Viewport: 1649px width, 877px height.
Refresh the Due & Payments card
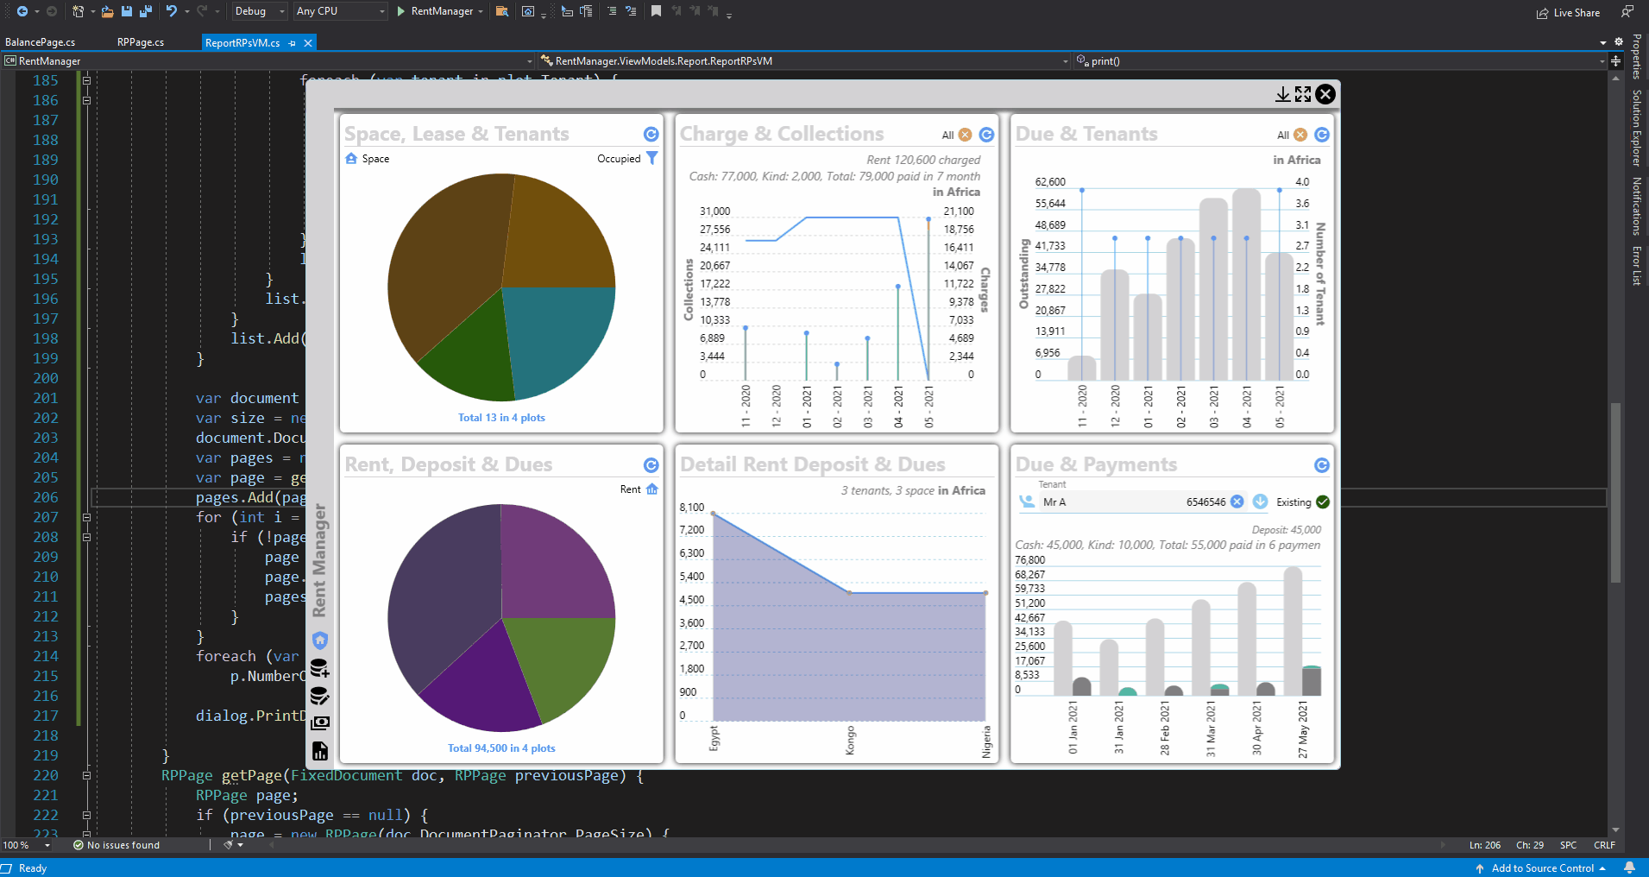tap(1322, 465)
